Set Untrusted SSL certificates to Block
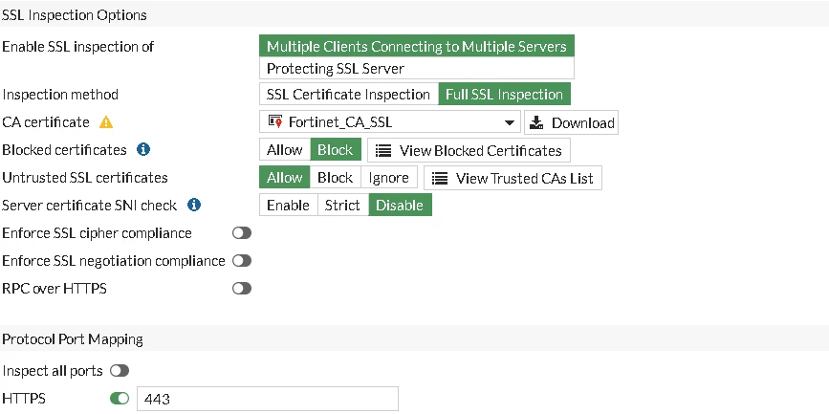The width and height of the screenshot is (829, 414). click(x=336, y=178)
